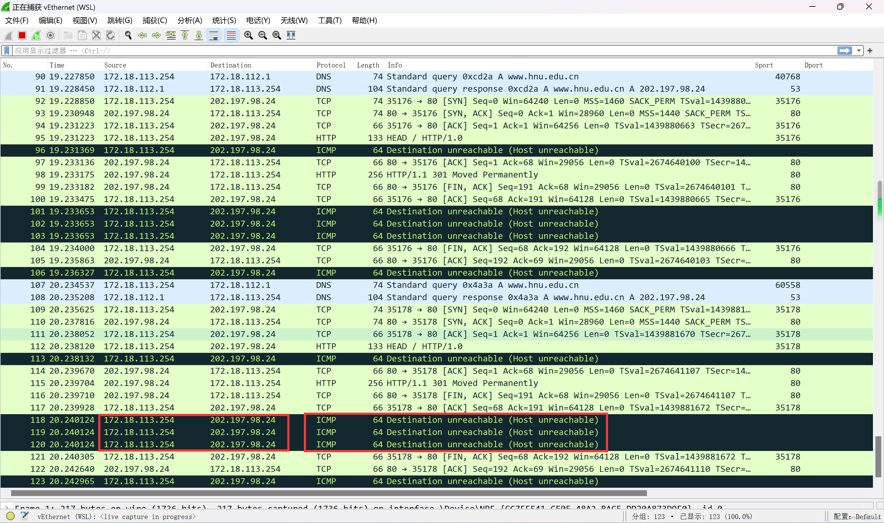Screen dimensions: 884x523
Task: Open the 分析(A) menu
Action: (190, 21)
